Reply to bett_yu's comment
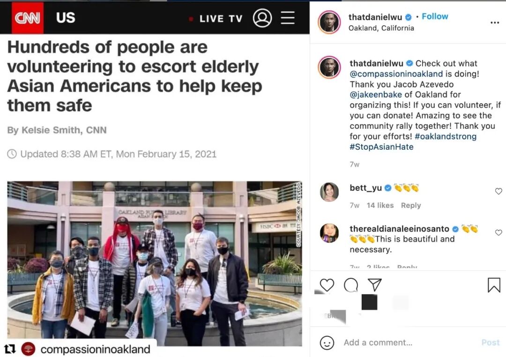 pos(411,205)
